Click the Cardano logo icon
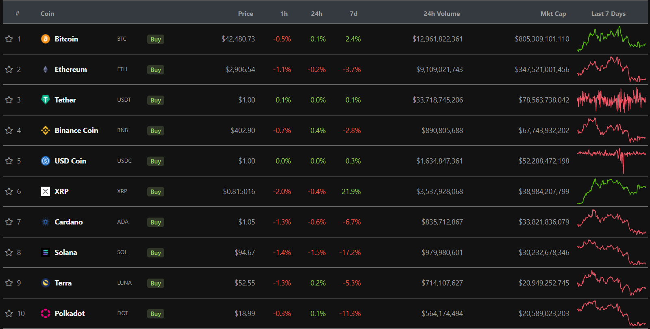Image resolution: width=650 pixels, height=329 pixels. 46,222
